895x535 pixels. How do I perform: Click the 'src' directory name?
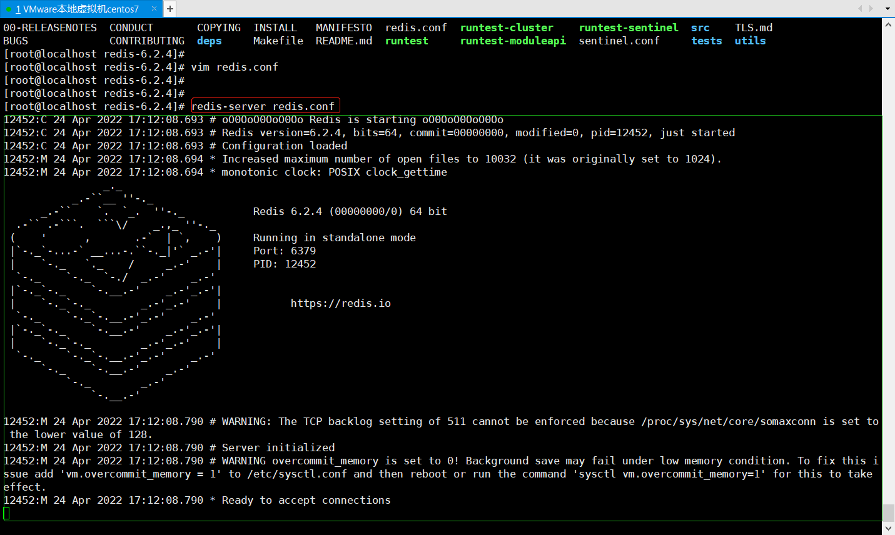click(x=700, y=27)
